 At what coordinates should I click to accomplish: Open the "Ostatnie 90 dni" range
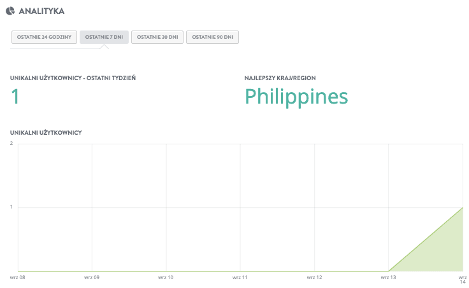(x=213, y=38)
